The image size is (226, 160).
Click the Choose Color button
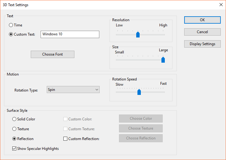pos(141,119)
